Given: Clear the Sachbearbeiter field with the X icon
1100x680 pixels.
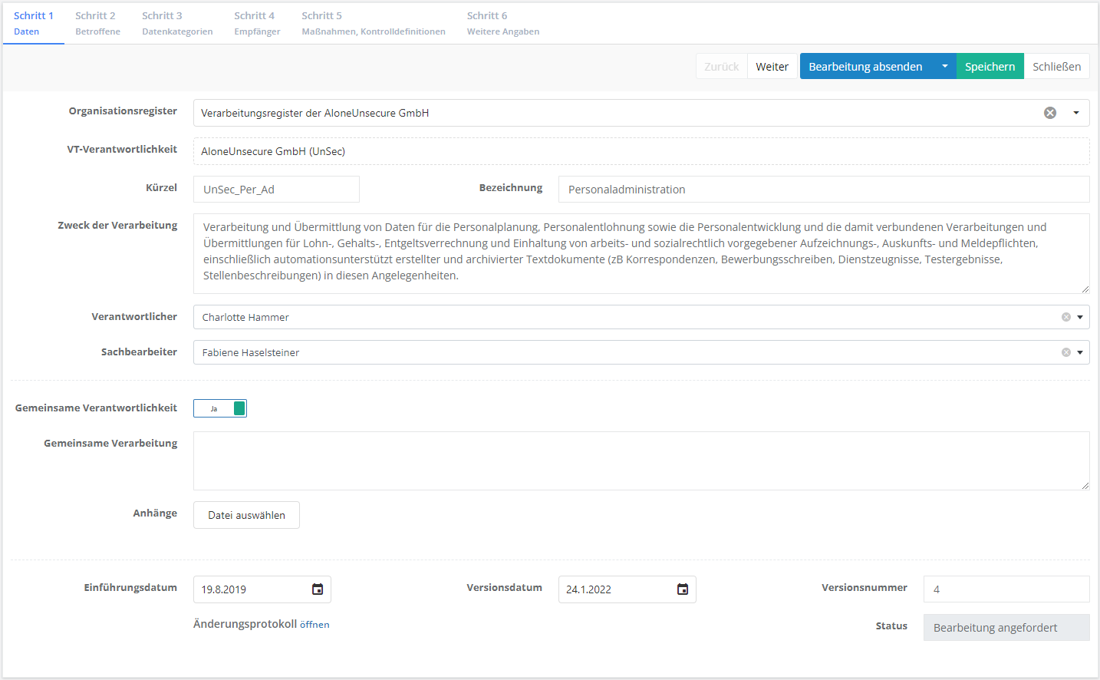Looking at the screenshot, I should (1065, 352).
